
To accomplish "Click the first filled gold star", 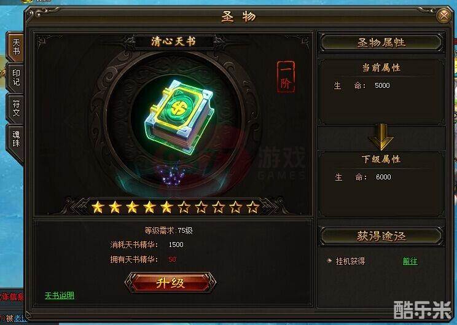I will (x=98, y=208).
